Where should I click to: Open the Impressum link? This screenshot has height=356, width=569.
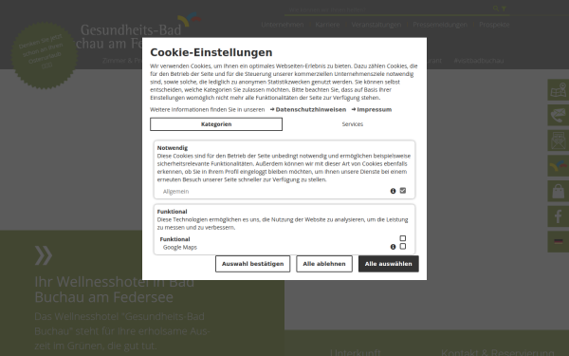click(372, 110)
